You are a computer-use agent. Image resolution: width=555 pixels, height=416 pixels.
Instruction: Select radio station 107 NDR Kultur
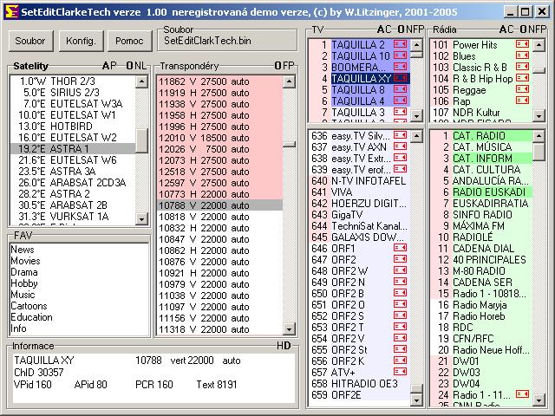481,113
